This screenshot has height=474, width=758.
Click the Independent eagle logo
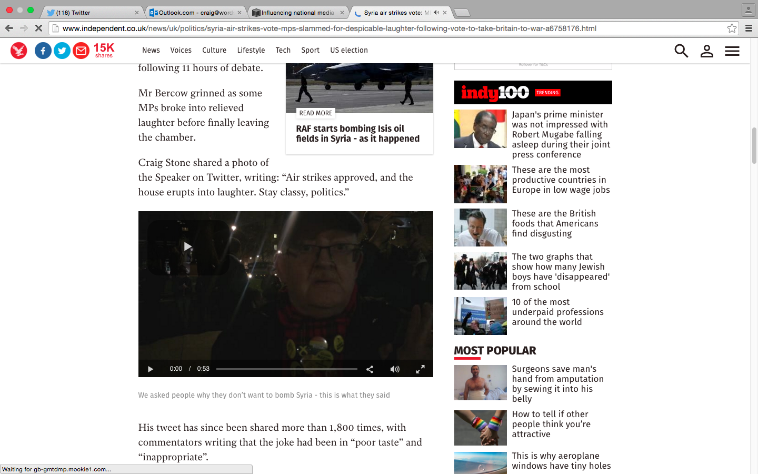(19, 51)
